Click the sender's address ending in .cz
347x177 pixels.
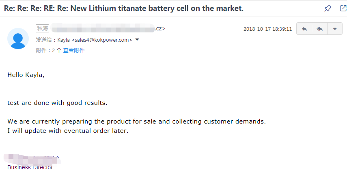pos(108,28)
